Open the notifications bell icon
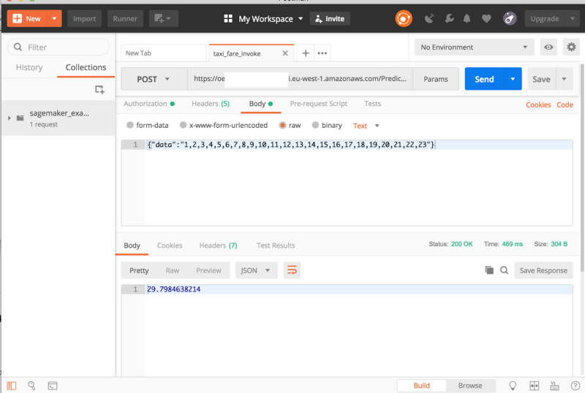The height and width of the screenshot is (393, 585). [x=468, y=18]
